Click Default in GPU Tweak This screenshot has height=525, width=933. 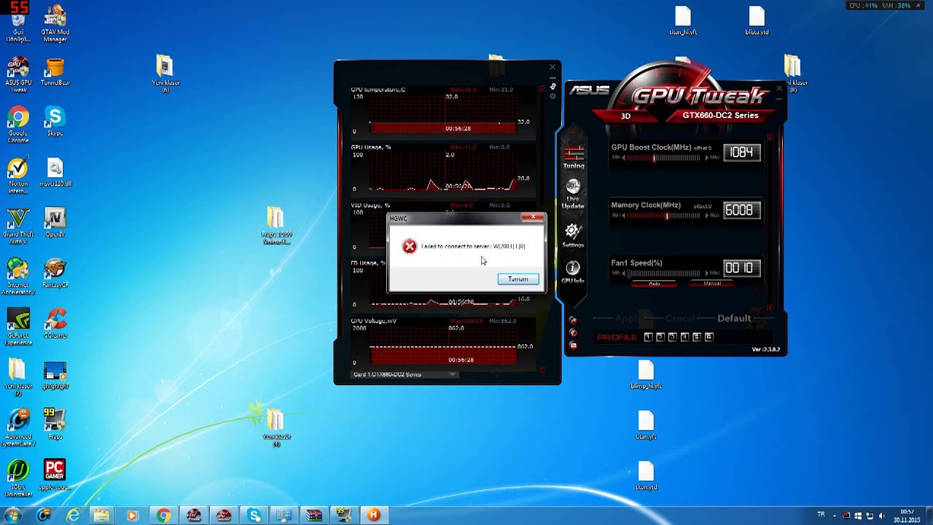(x=734, y=319)
